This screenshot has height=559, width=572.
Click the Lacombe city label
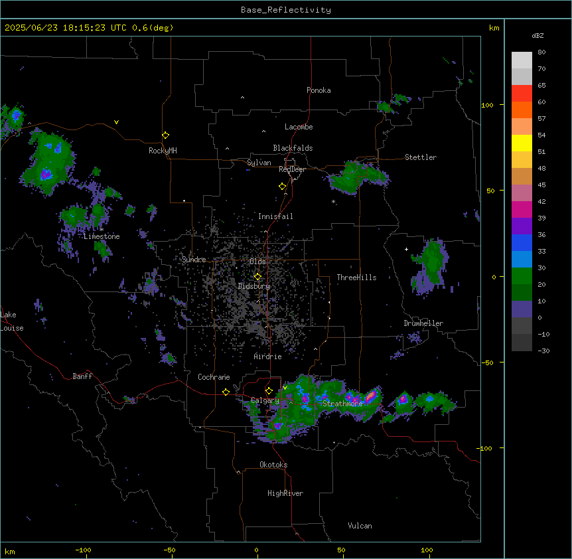point(299,127)
